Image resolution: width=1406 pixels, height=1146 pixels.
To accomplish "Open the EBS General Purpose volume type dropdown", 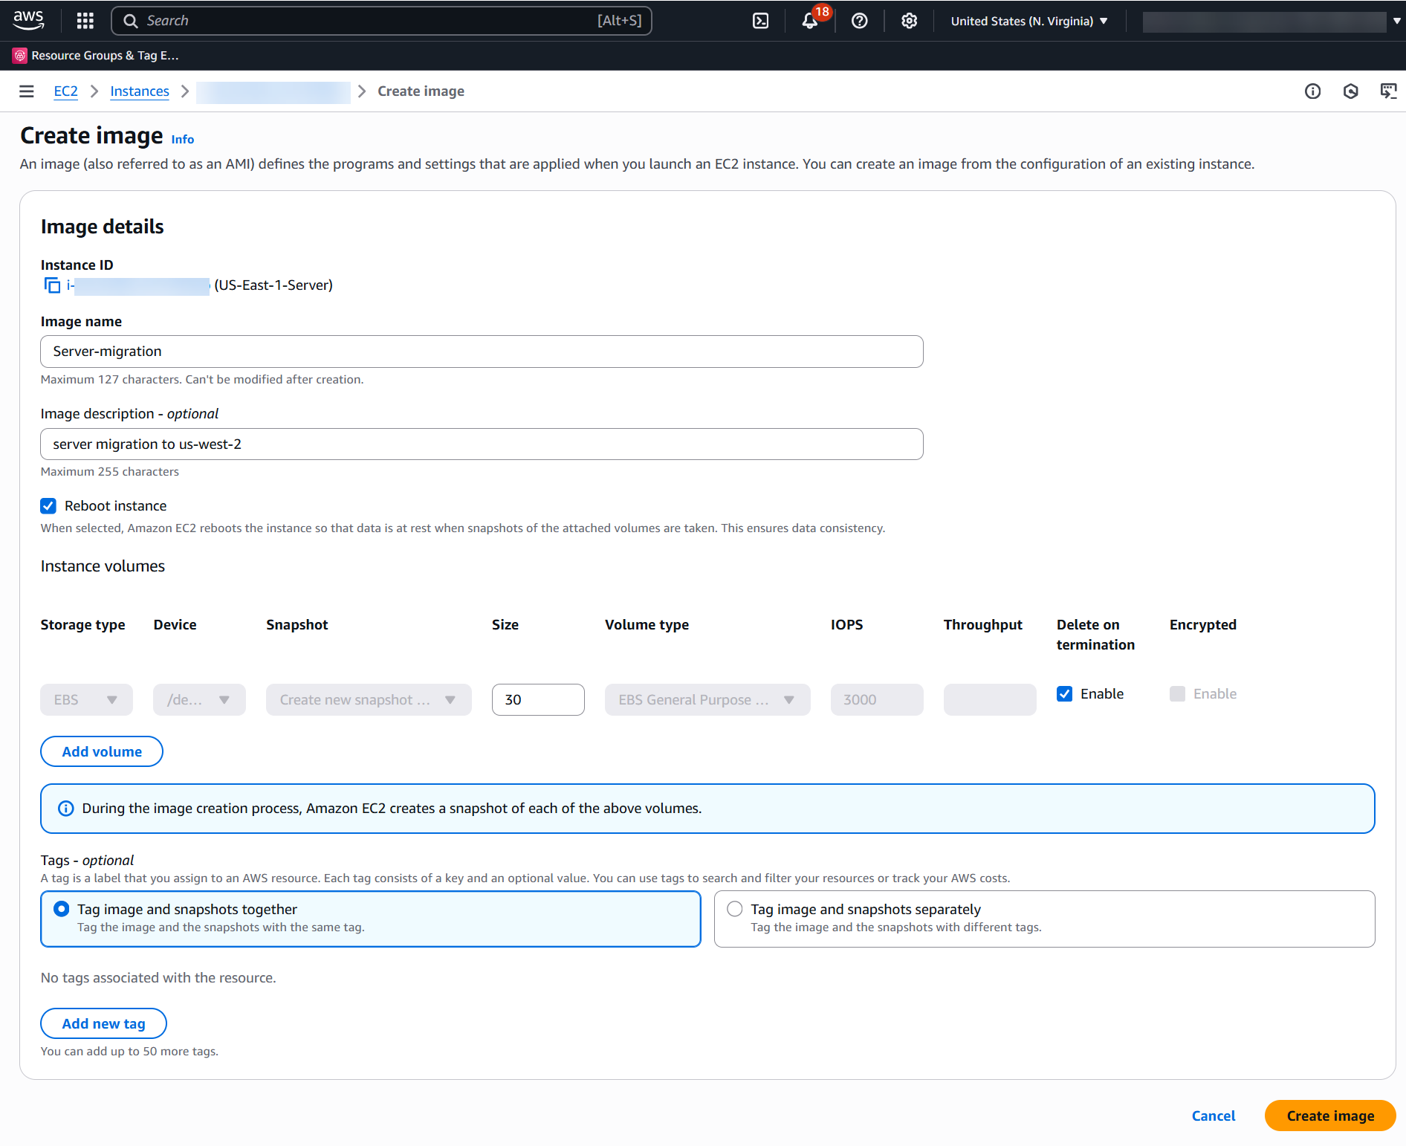I will pos(707,700).
